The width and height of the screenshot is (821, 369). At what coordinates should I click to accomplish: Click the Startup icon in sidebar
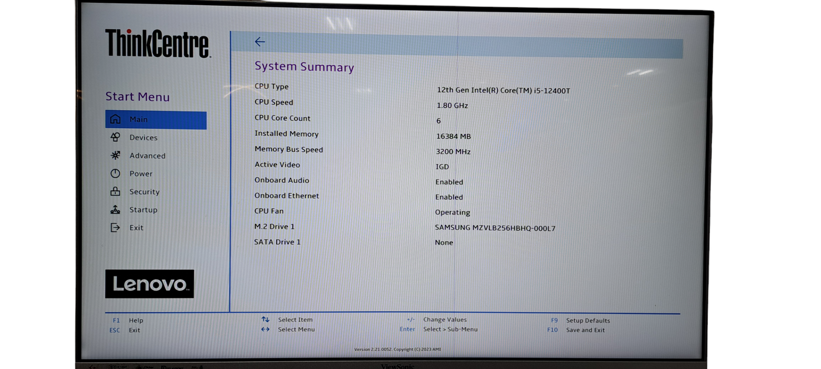point(115,210)
